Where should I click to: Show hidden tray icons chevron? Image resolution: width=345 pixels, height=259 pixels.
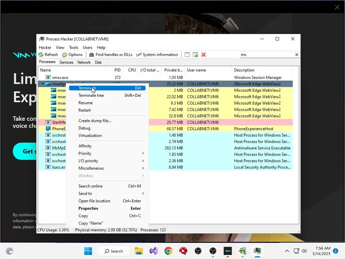point(287,251)
